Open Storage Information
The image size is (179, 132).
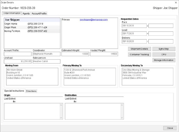pos(164,60)
